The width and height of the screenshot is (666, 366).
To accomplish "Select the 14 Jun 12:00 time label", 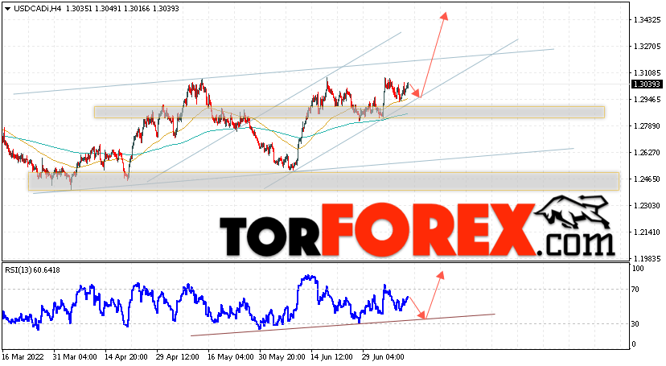I will pyautogui.click(x=332, y=357).
